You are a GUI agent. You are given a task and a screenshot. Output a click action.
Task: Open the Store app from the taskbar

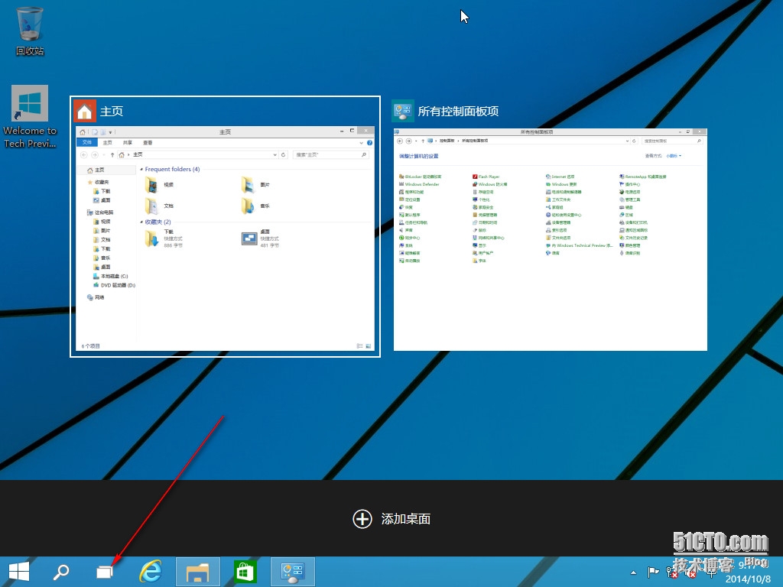[245, 572]
